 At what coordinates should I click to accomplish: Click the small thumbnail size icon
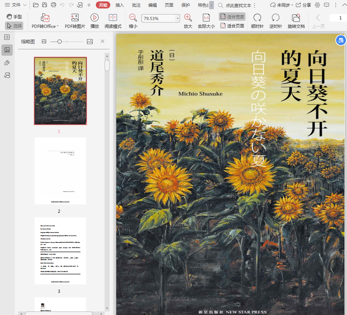[x=44, y=41]
